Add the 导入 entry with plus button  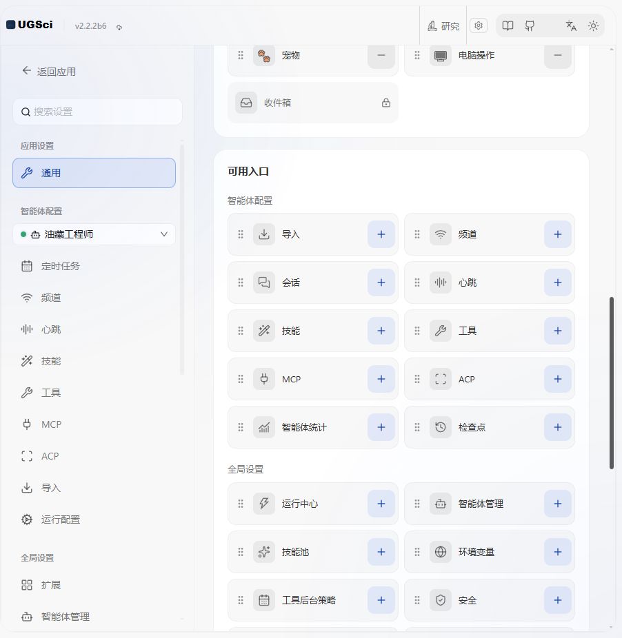[381, 234]
